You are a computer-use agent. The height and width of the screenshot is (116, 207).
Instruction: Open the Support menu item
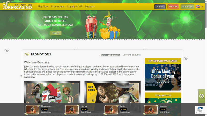pyautogui.click(x=90, y=6)
